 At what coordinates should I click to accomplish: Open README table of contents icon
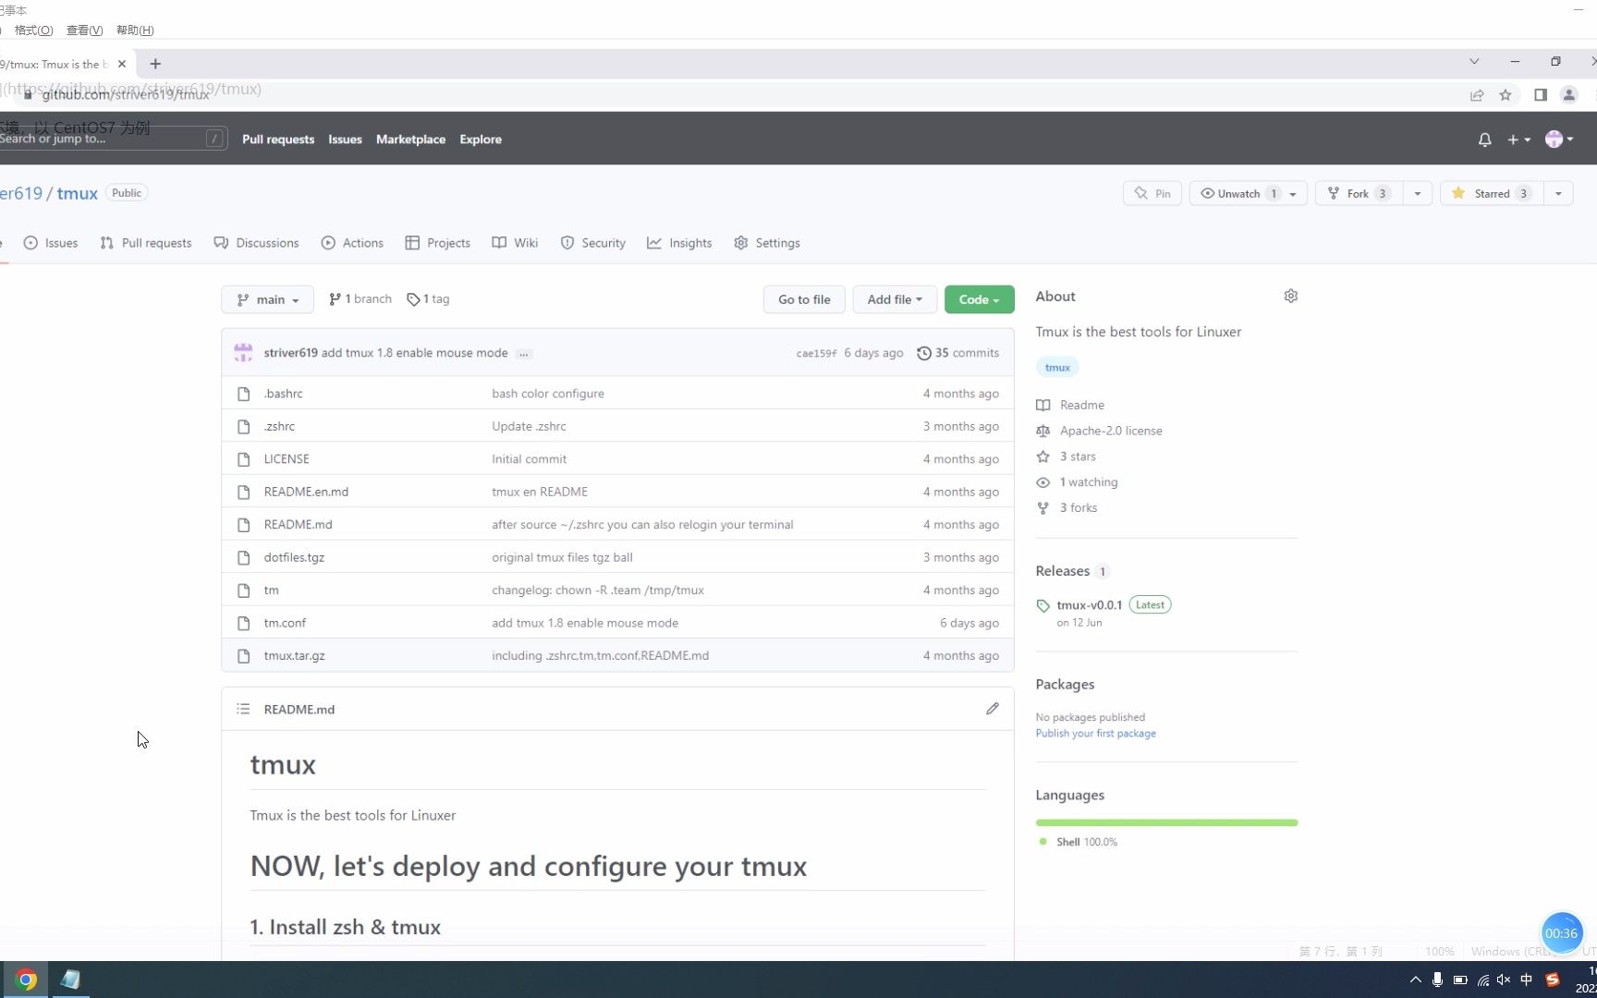[243, 709]
